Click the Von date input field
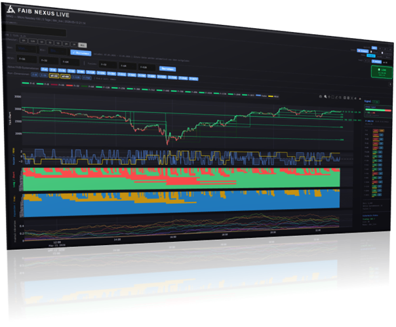 [26, 48]
